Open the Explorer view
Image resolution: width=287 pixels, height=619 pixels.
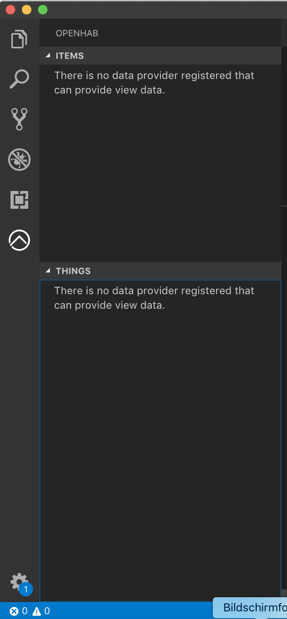click(x=19, y=39)
